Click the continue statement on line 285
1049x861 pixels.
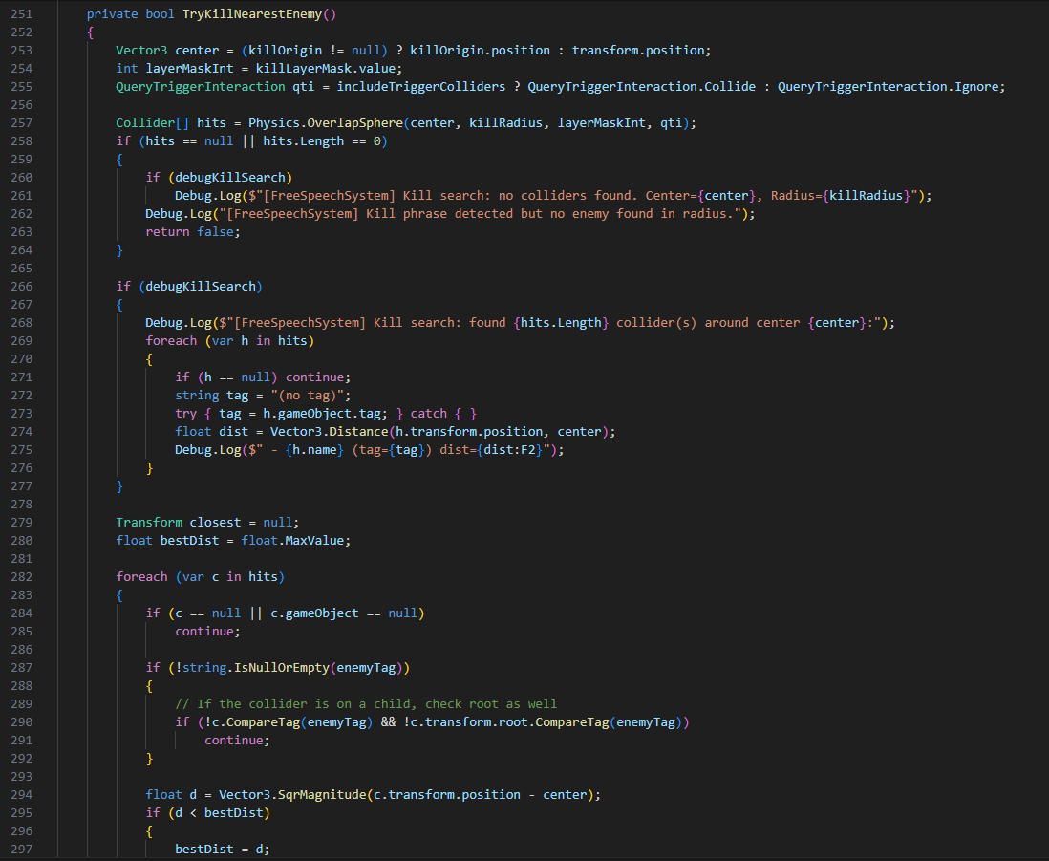coord(205,631)
